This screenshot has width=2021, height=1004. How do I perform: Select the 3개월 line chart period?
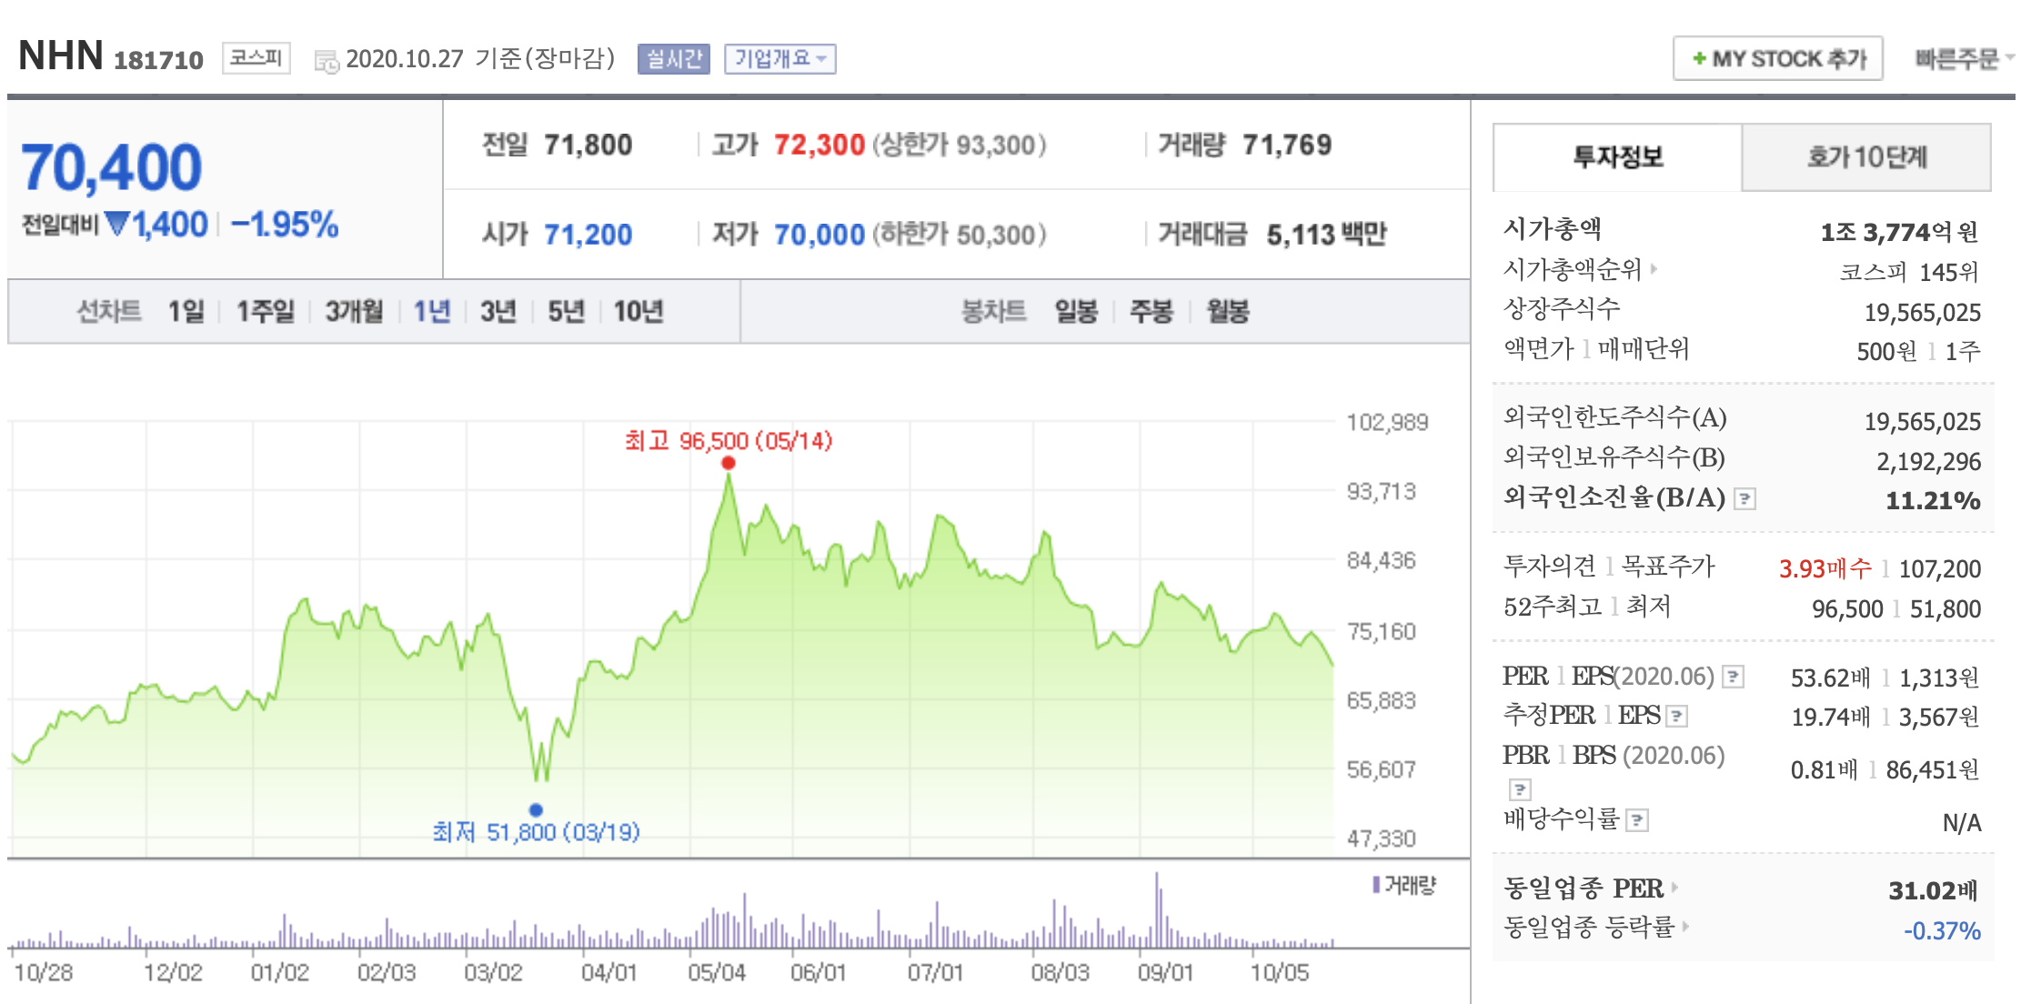pos(354,312)
